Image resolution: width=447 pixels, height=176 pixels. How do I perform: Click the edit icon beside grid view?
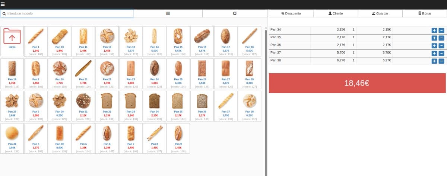tap(235, 13)
